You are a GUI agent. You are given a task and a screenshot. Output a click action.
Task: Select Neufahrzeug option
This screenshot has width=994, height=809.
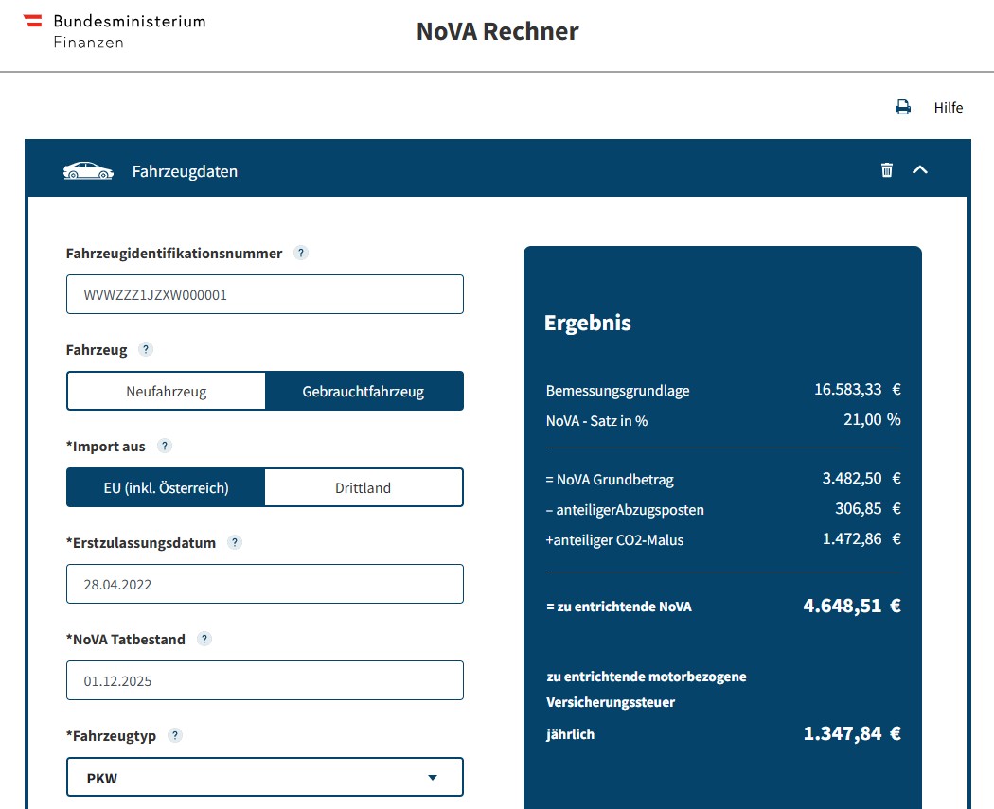[167, 391]
